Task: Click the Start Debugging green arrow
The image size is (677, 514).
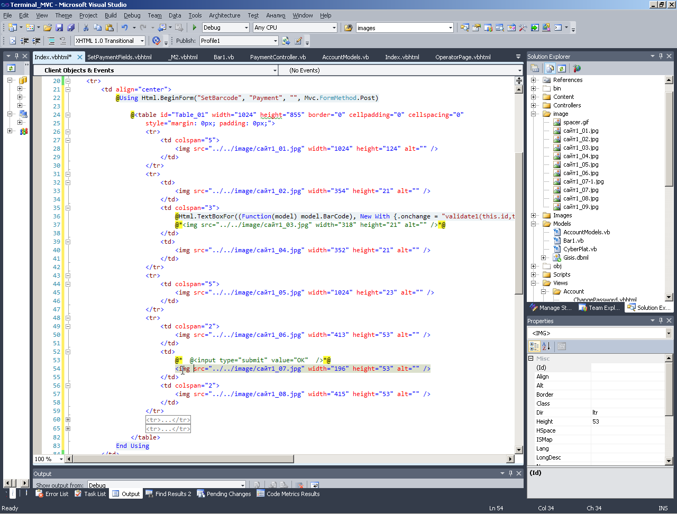Action: pyautogui.click(x=195, y=27)
